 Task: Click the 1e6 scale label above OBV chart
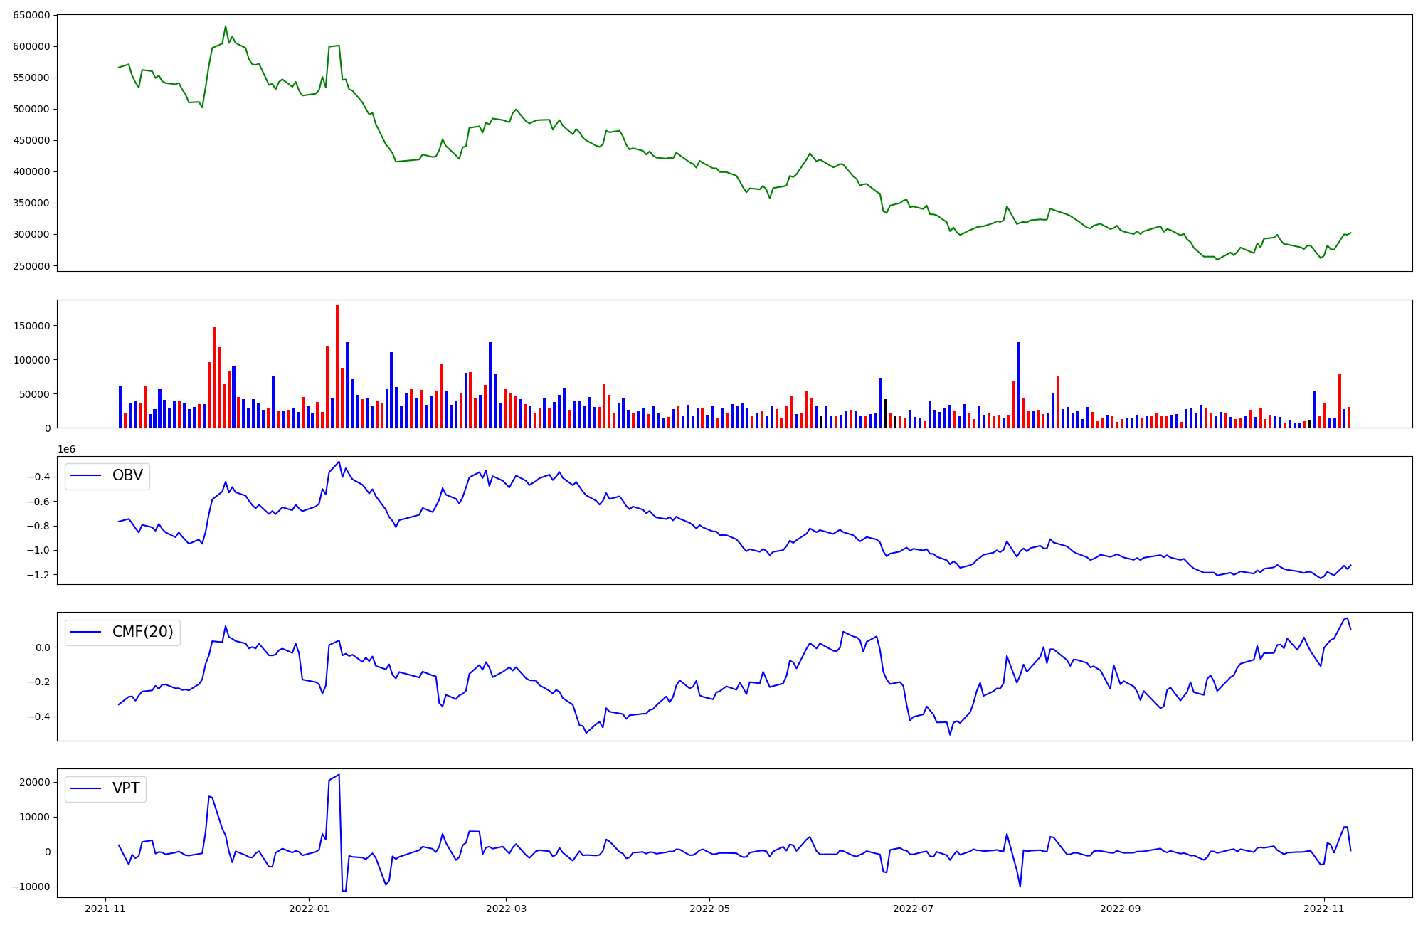pyautogui.click(x=66, y=449)
